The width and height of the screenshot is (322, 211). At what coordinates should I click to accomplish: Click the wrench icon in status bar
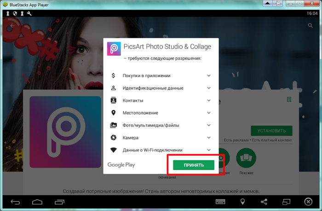(29, 13)
